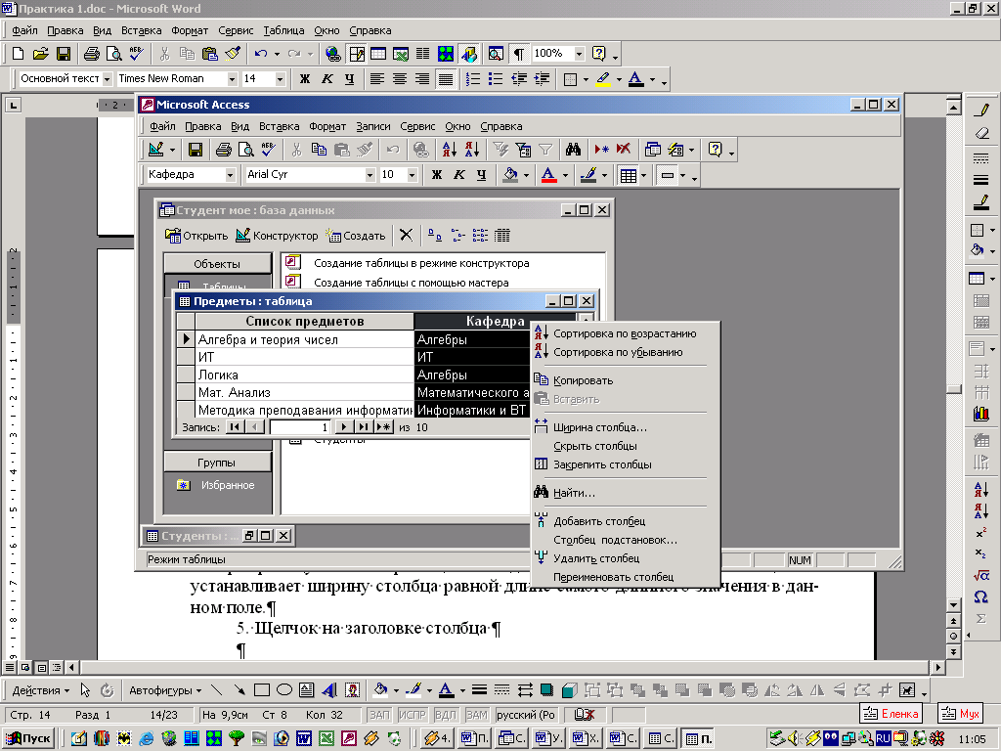Select Список предметов column header
Viewport: 1001px width, 751px height.
305,321
